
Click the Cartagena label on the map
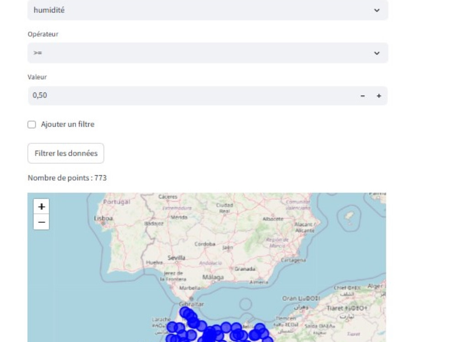tap(293, 260)
